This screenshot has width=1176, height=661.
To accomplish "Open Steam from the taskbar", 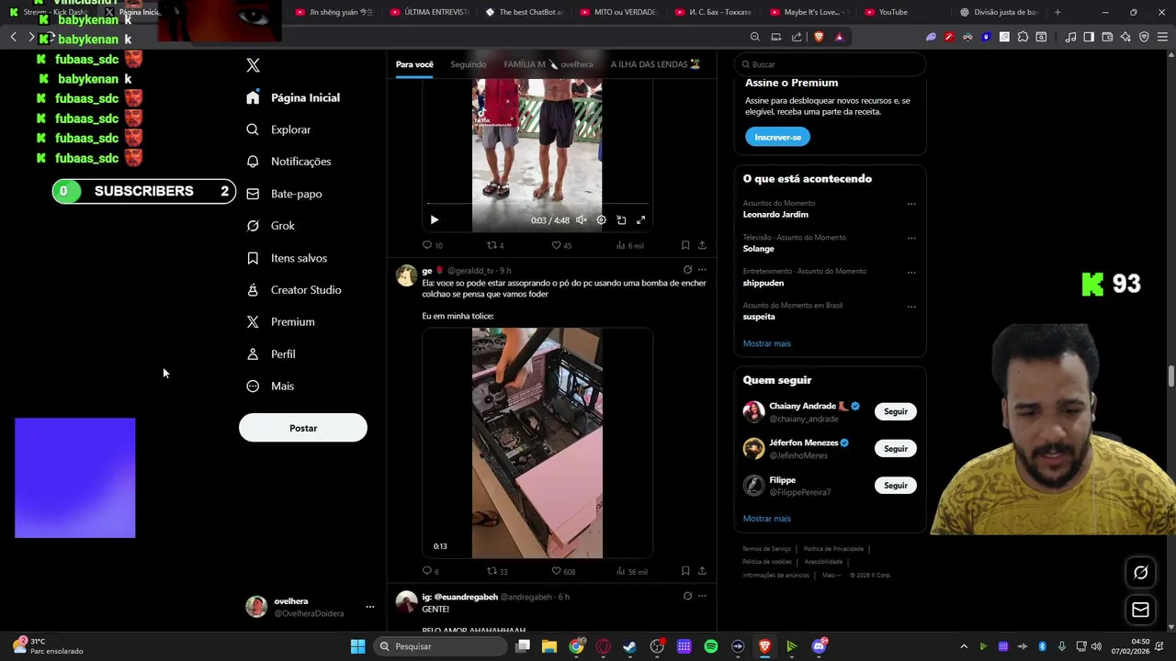I will (x=629, y=646).
